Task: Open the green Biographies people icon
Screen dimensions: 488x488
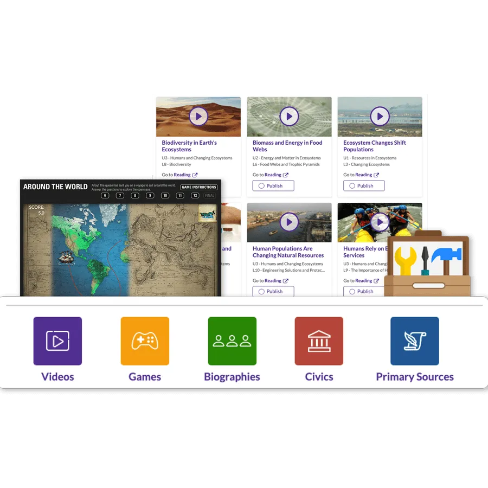Action: (x=232, y=341)
